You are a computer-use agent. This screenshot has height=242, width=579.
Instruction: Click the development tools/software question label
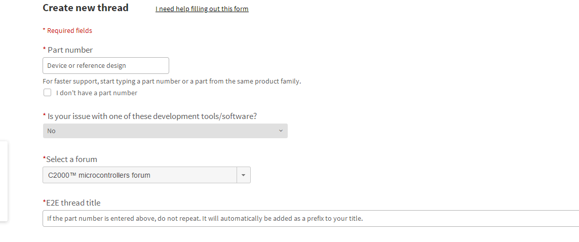coord(152,116)
